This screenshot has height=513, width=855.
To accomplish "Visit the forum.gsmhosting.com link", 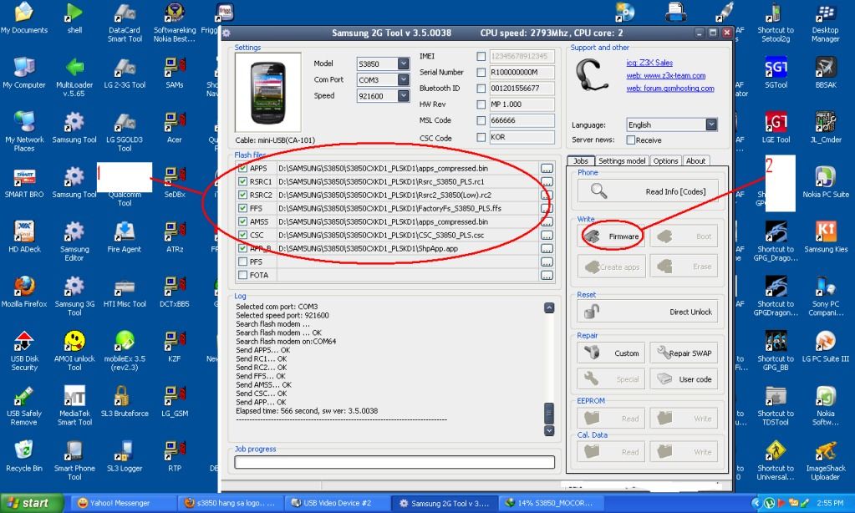I will (670, 89).
